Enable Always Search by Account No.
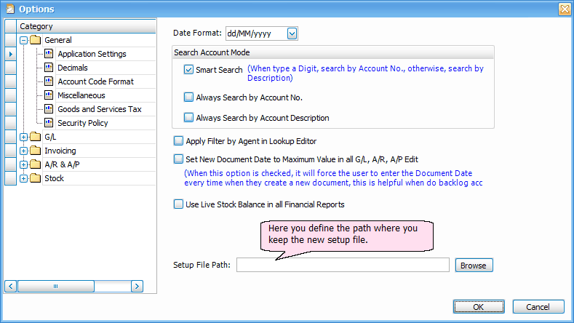 coord(189,97)
